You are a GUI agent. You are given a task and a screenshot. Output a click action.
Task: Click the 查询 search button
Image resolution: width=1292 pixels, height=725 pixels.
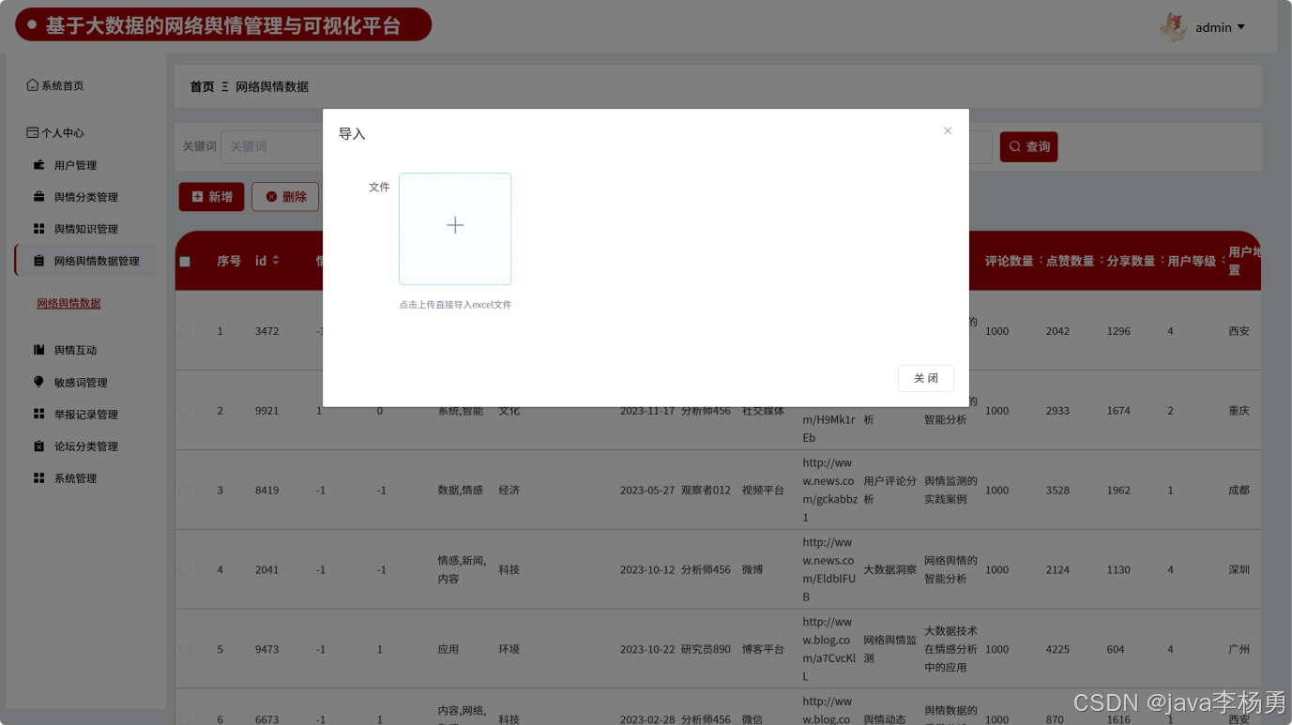coord(1028,146)
